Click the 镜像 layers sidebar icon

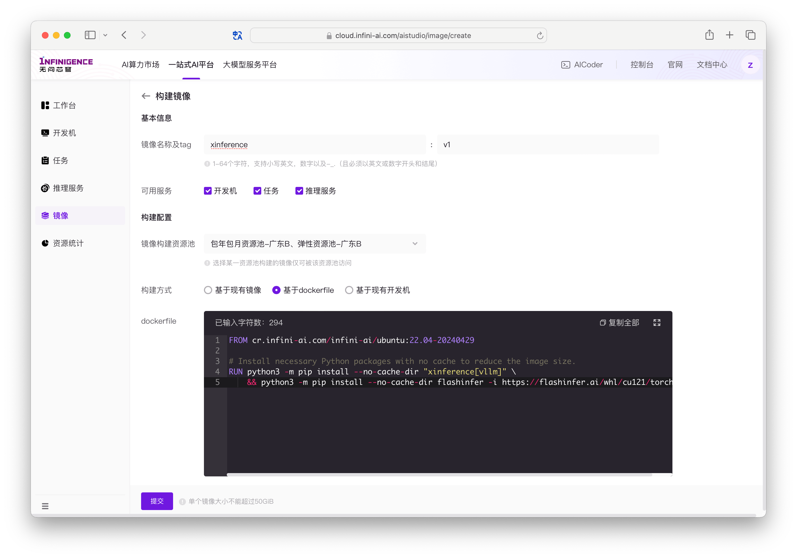(45, 216)
